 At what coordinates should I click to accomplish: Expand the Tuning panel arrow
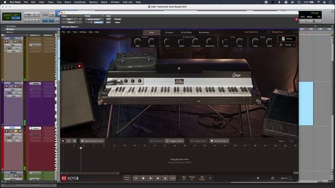tap(294, 45)
